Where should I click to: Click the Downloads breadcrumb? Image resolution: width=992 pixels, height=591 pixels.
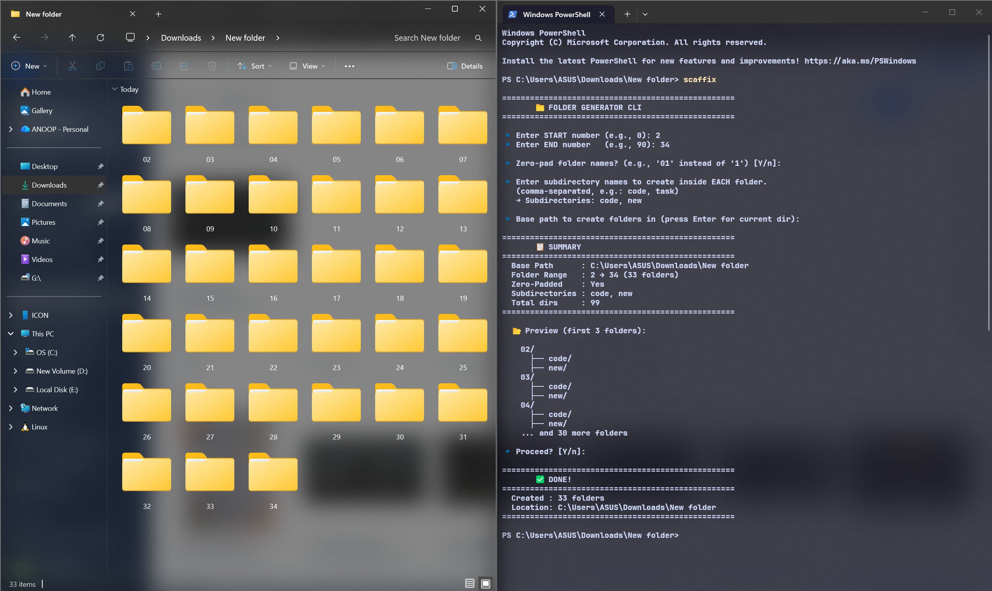(x=181, y=38)
